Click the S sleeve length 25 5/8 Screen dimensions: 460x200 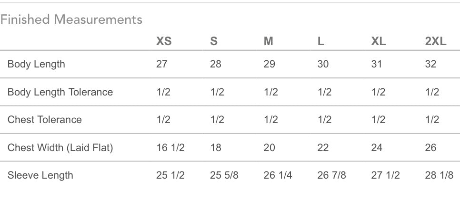[224, 175]
